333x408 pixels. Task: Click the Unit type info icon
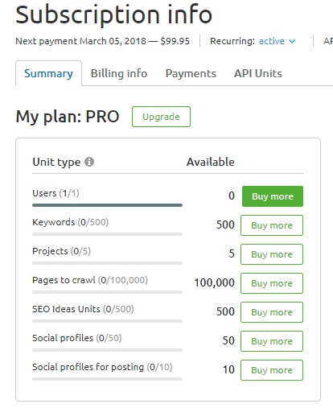tap(89, 162)
